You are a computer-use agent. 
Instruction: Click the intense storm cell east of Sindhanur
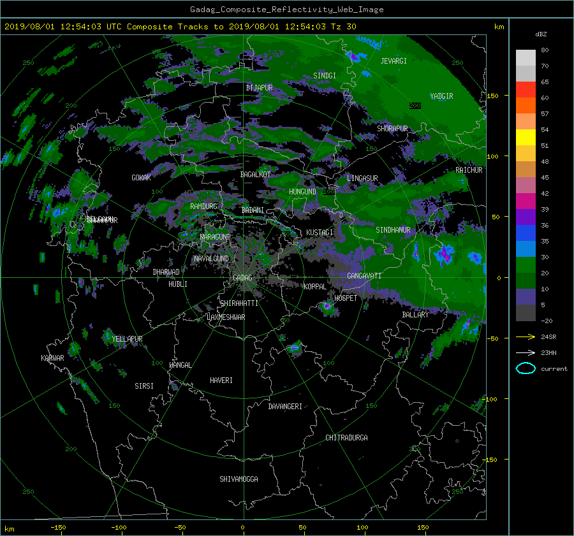coord(444,254)
